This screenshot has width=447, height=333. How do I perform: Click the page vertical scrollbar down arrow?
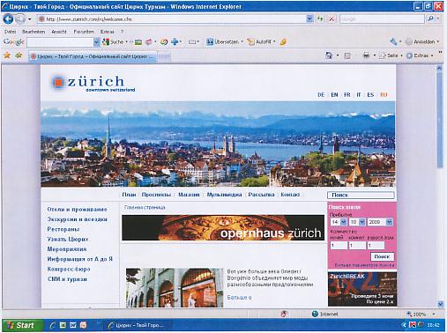point(440,304)
